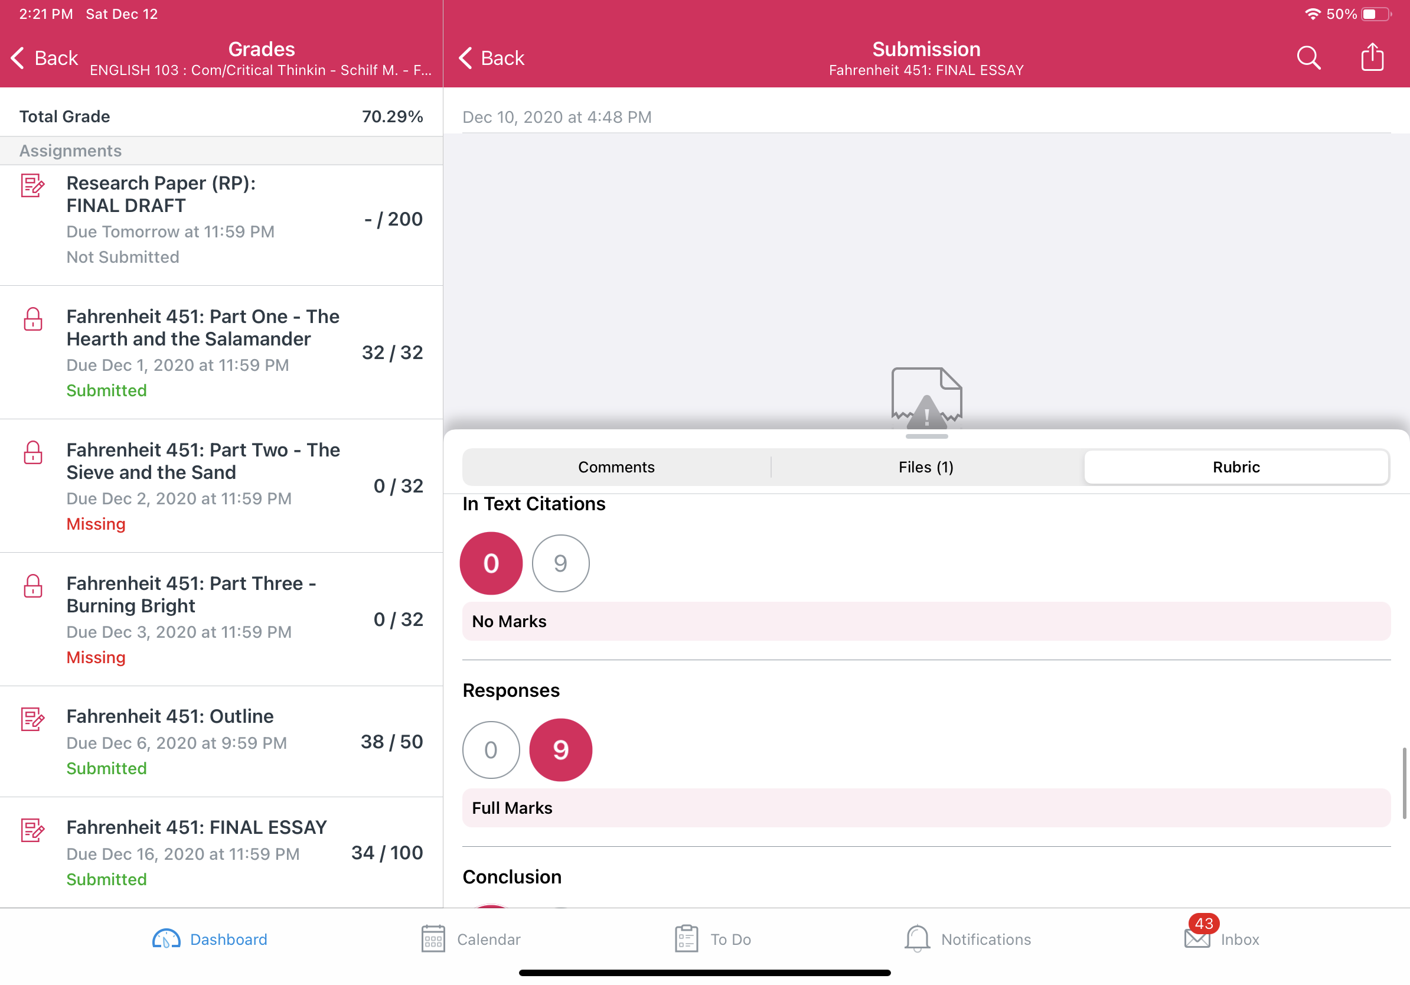The image size is (1410, 985).
Task: Open the To Do tab
Action: click(712, 939)
